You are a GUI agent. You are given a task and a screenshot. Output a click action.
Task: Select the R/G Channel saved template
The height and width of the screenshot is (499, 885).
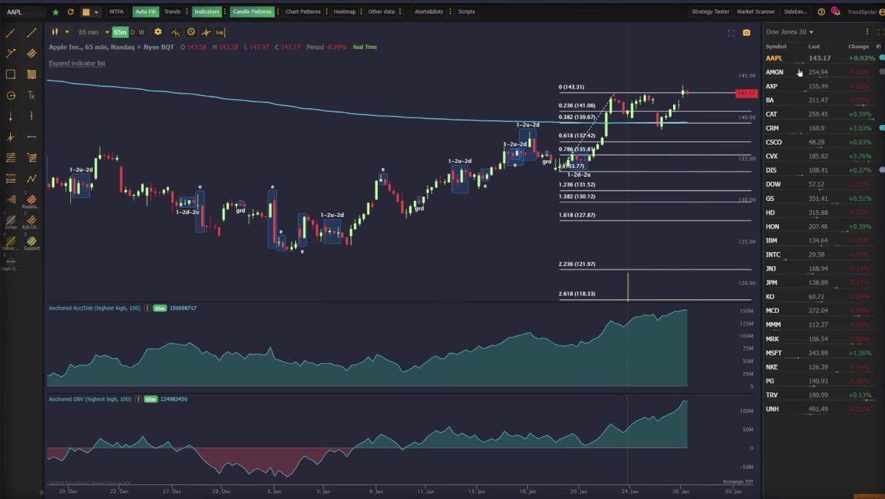coord(31,221)
